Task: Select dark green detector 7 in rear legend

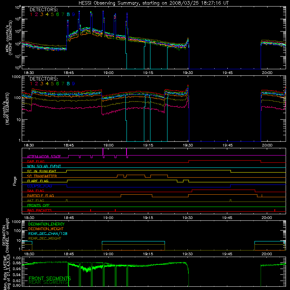Action: tap(63, 84)
